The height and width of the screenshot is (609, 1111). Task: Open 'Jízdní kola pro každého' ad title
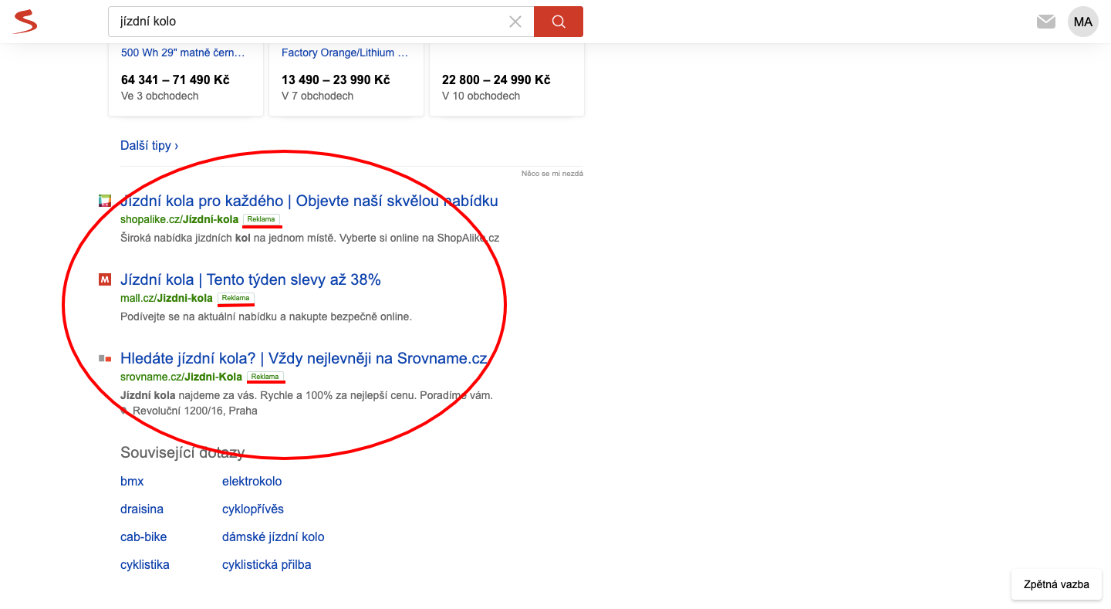pos(309,201)
